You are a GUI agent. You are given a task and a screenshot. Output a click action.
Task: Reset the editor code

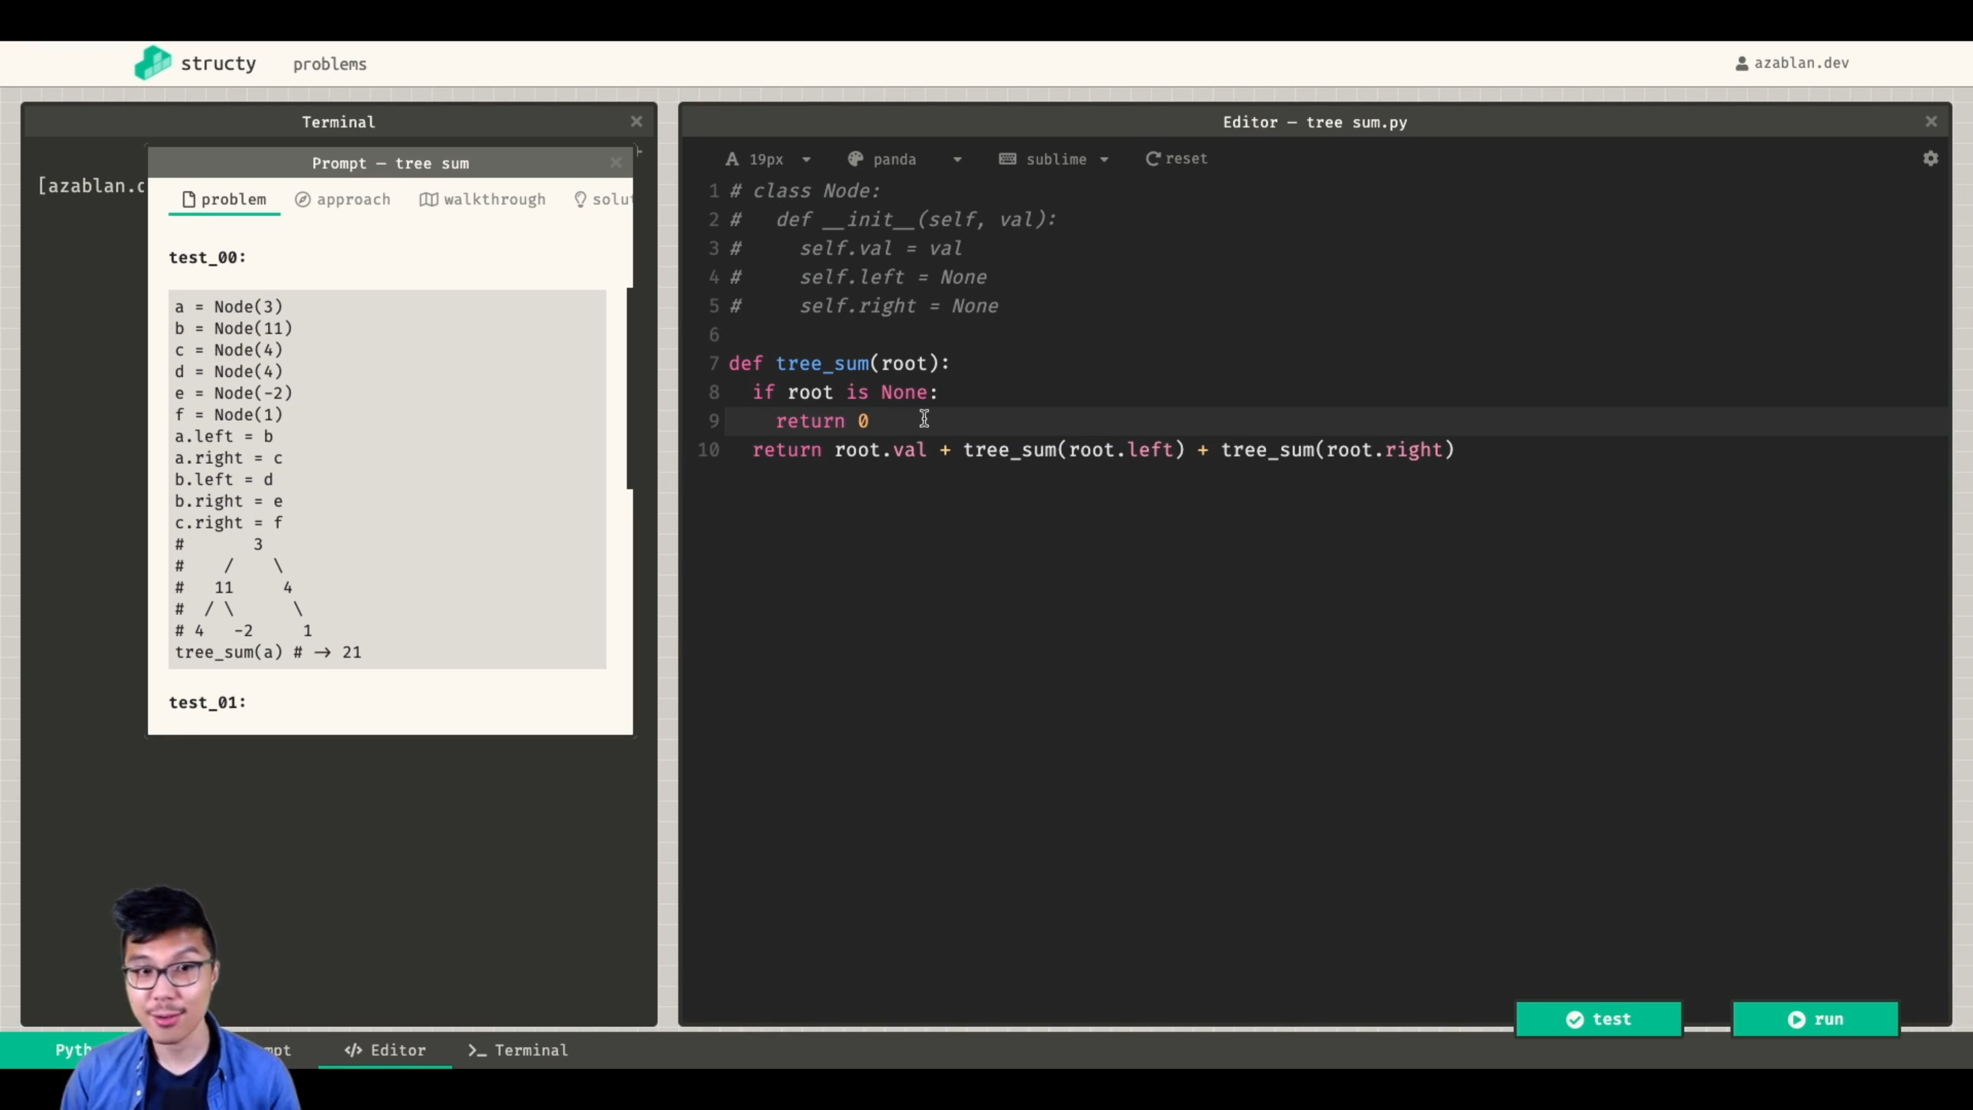[1176, 158]
